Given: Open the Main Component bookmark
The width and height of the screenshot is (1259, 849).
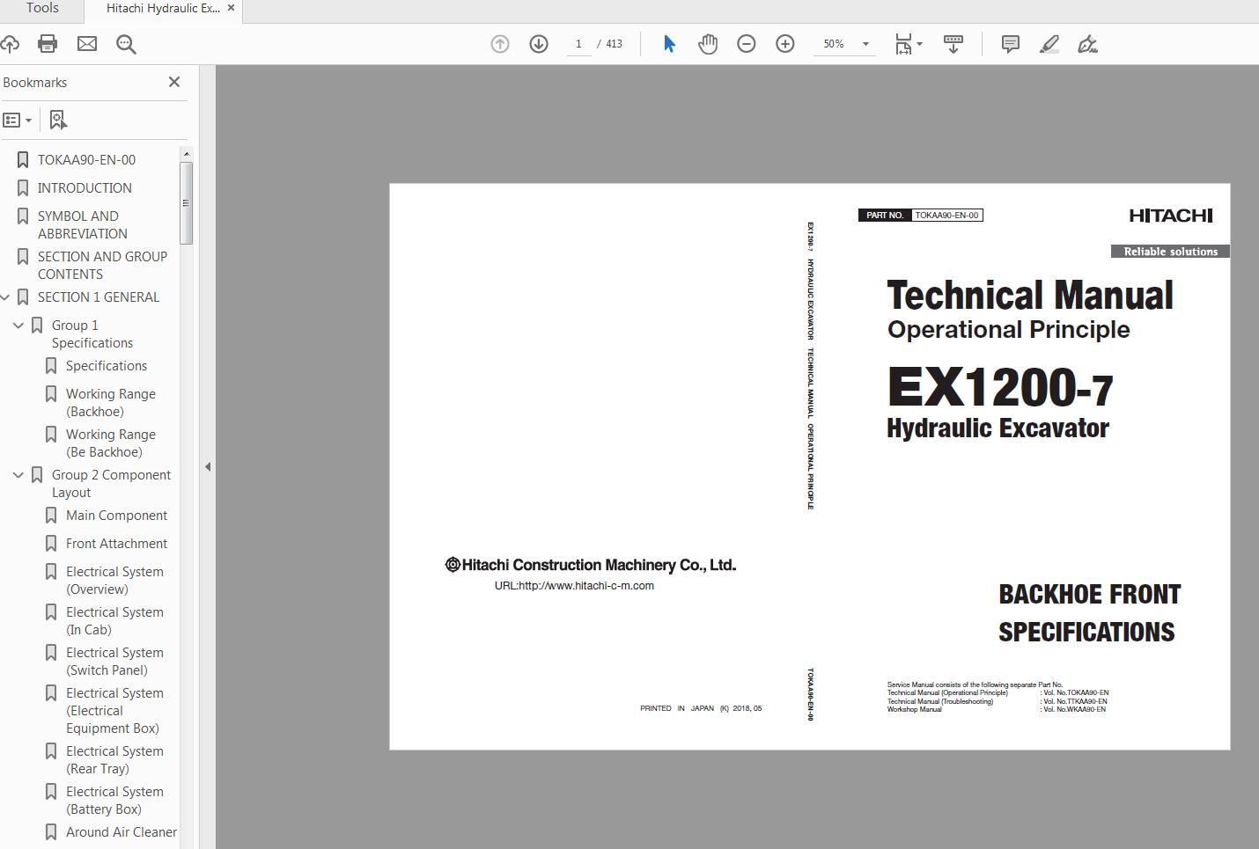Looking at the screenshot, I should (x=116, y=516).
